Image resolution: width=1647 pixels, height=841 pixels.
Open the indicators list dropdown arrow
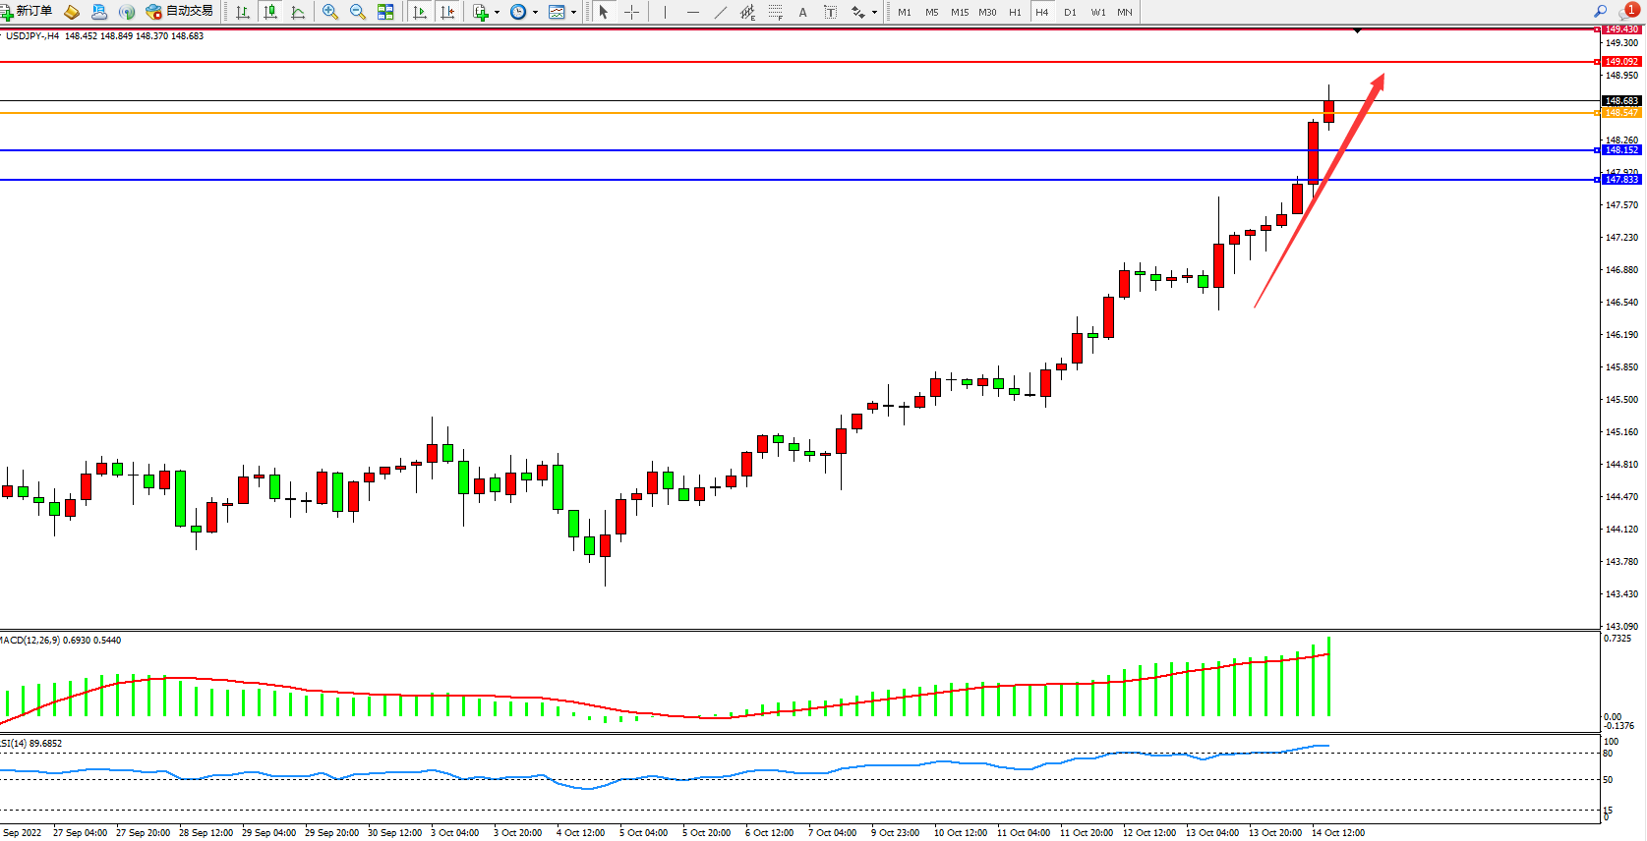(x=497, y=13)
